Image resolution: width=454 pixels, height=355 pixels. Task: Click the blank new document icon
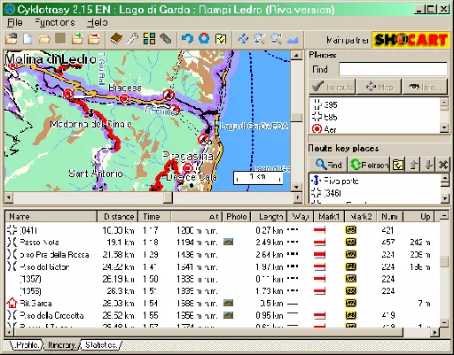click(27, 39)
